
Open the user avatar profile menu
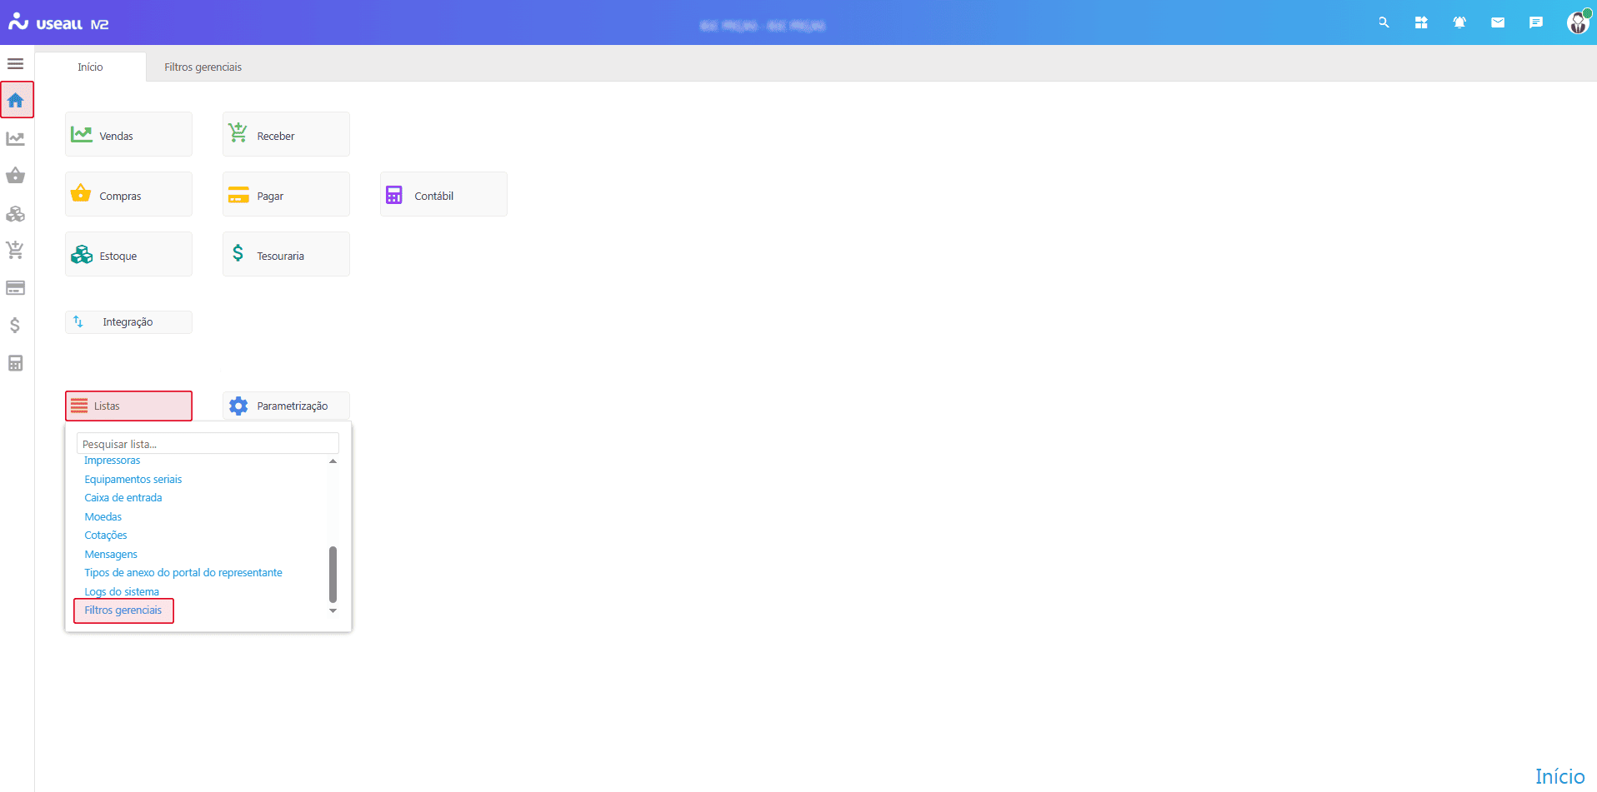[x=1577, y=22]
